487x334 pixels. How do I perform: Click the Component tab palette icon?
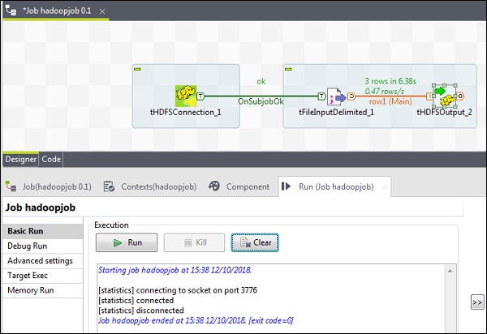point(214,186)
